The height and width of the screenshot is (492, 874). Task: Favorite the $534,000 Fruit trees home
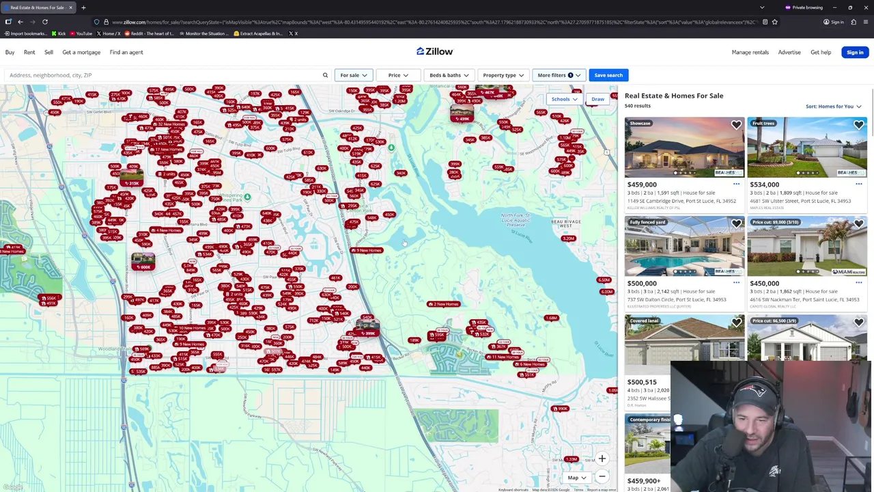point(858,125)
